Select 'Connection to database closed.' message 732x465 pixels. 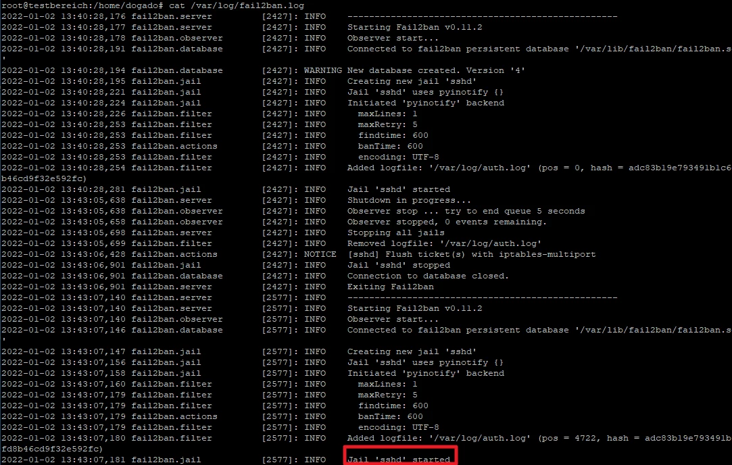click(428, 276)
